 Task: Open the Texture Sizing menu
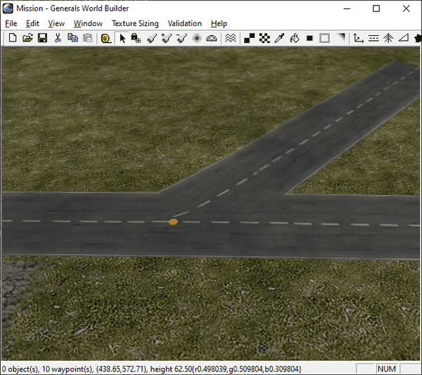(x=135, y=24)
